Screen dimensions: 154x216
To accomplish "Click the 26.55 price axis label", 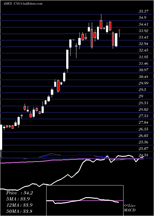I will click(144, 129).
